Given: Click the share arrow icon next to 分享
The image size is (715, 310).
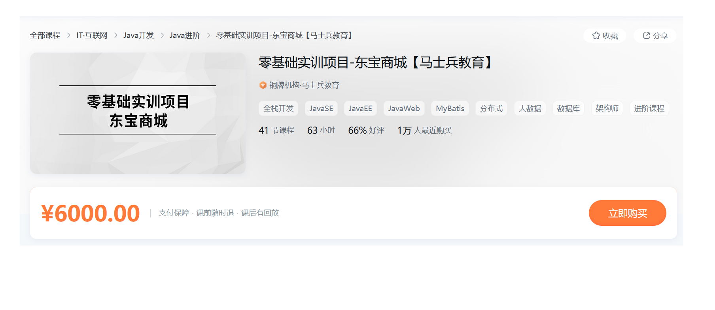Looking at the screenshot, I should pos(647,36).
